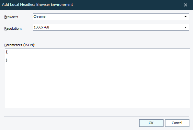Image resolution: width=193 pixels, height=130 pixels.
Task: Click blank area right of Chrome text
Action: click(114, 16)
